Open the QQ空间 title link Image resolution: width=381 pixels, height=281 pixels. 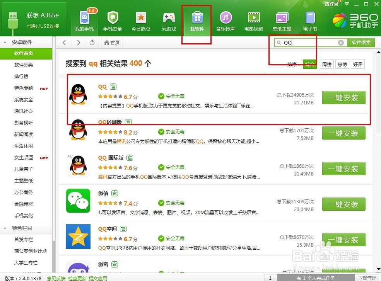tap(108, 229)
